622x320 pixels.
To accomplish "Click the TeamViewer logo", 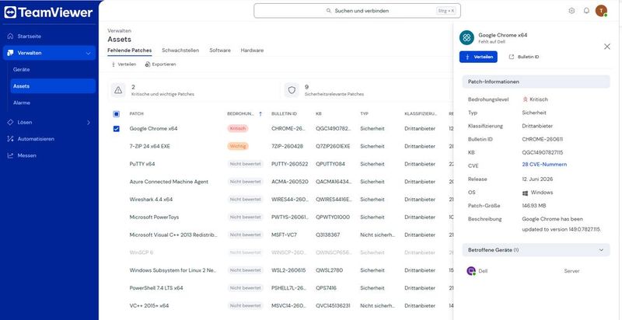I will [x=48, y=12].
